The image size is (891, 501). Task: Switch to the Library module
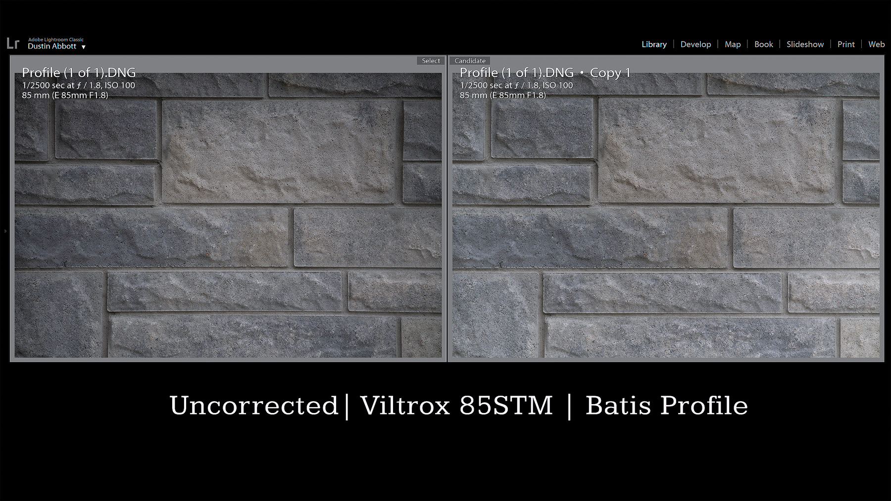coord(654,45)
